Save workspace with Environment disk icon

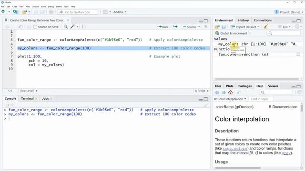coord(224,27)
